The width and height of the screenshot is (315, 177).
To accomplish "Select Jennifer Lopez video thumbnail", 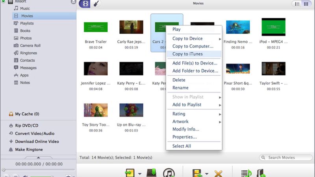I will point(96,68).
